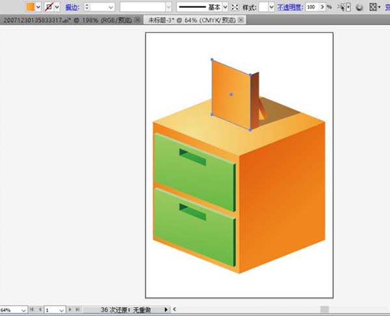Screen dimensions: 390x316
Task: Click the stroke weight stepper arrows
Action: tap(86, 6)
